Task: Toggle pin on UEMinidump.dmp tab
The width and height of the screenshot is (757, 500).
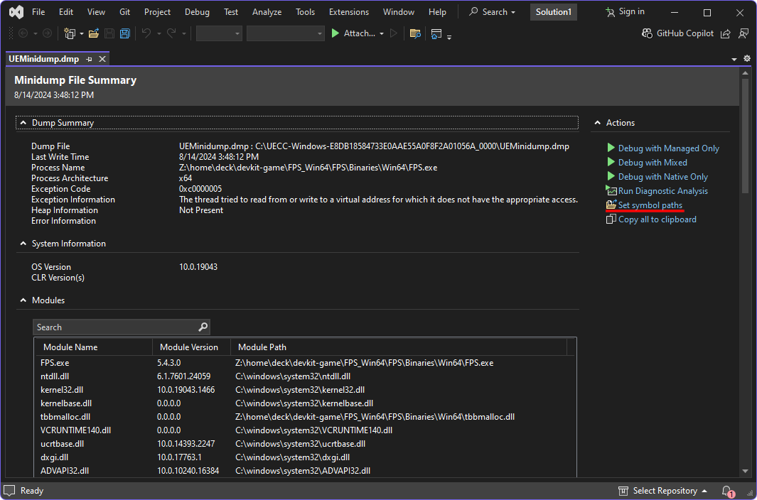Action: (89, 59)
